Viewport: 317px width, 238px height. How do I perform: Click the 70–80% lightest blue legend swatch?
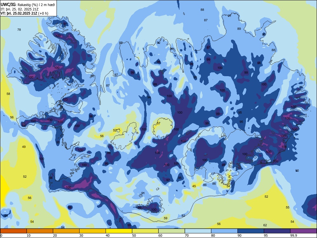point(198,231)
